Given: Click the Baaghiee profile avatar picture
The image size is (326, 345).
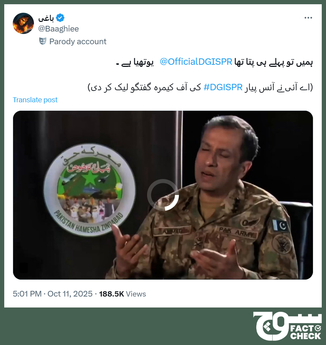Looking at the screenshot, I should 23,23.
